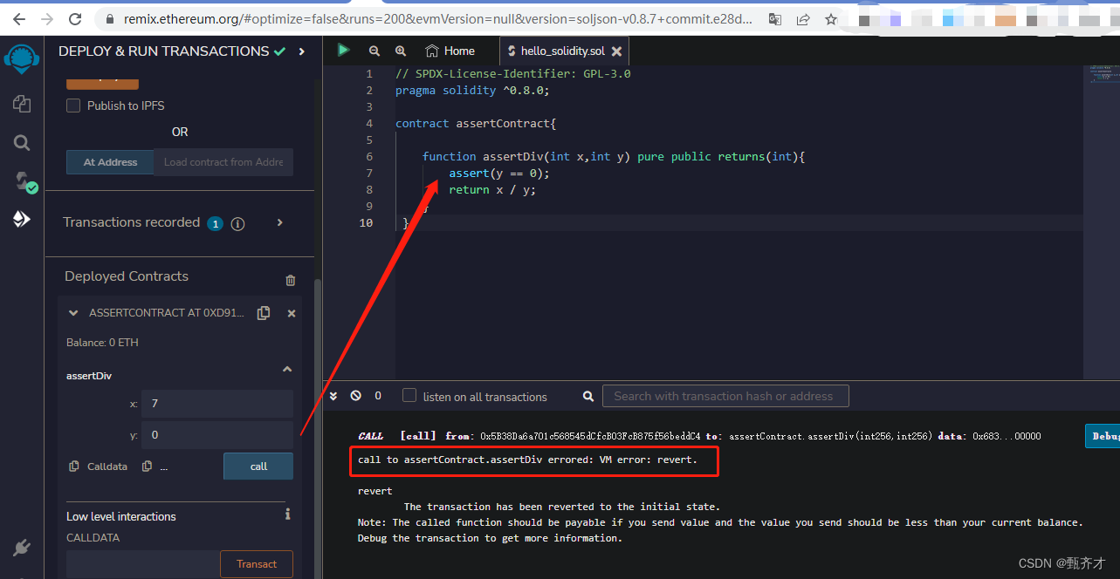This screenshot has width=1120, height=579.
Task: Bookmark this page with star icon
Action: pos(831,18)
